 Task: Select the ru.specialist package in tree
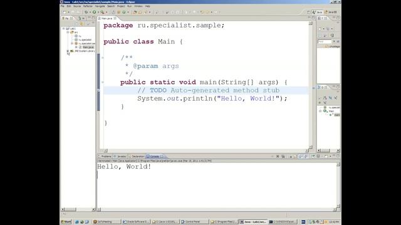85,40
